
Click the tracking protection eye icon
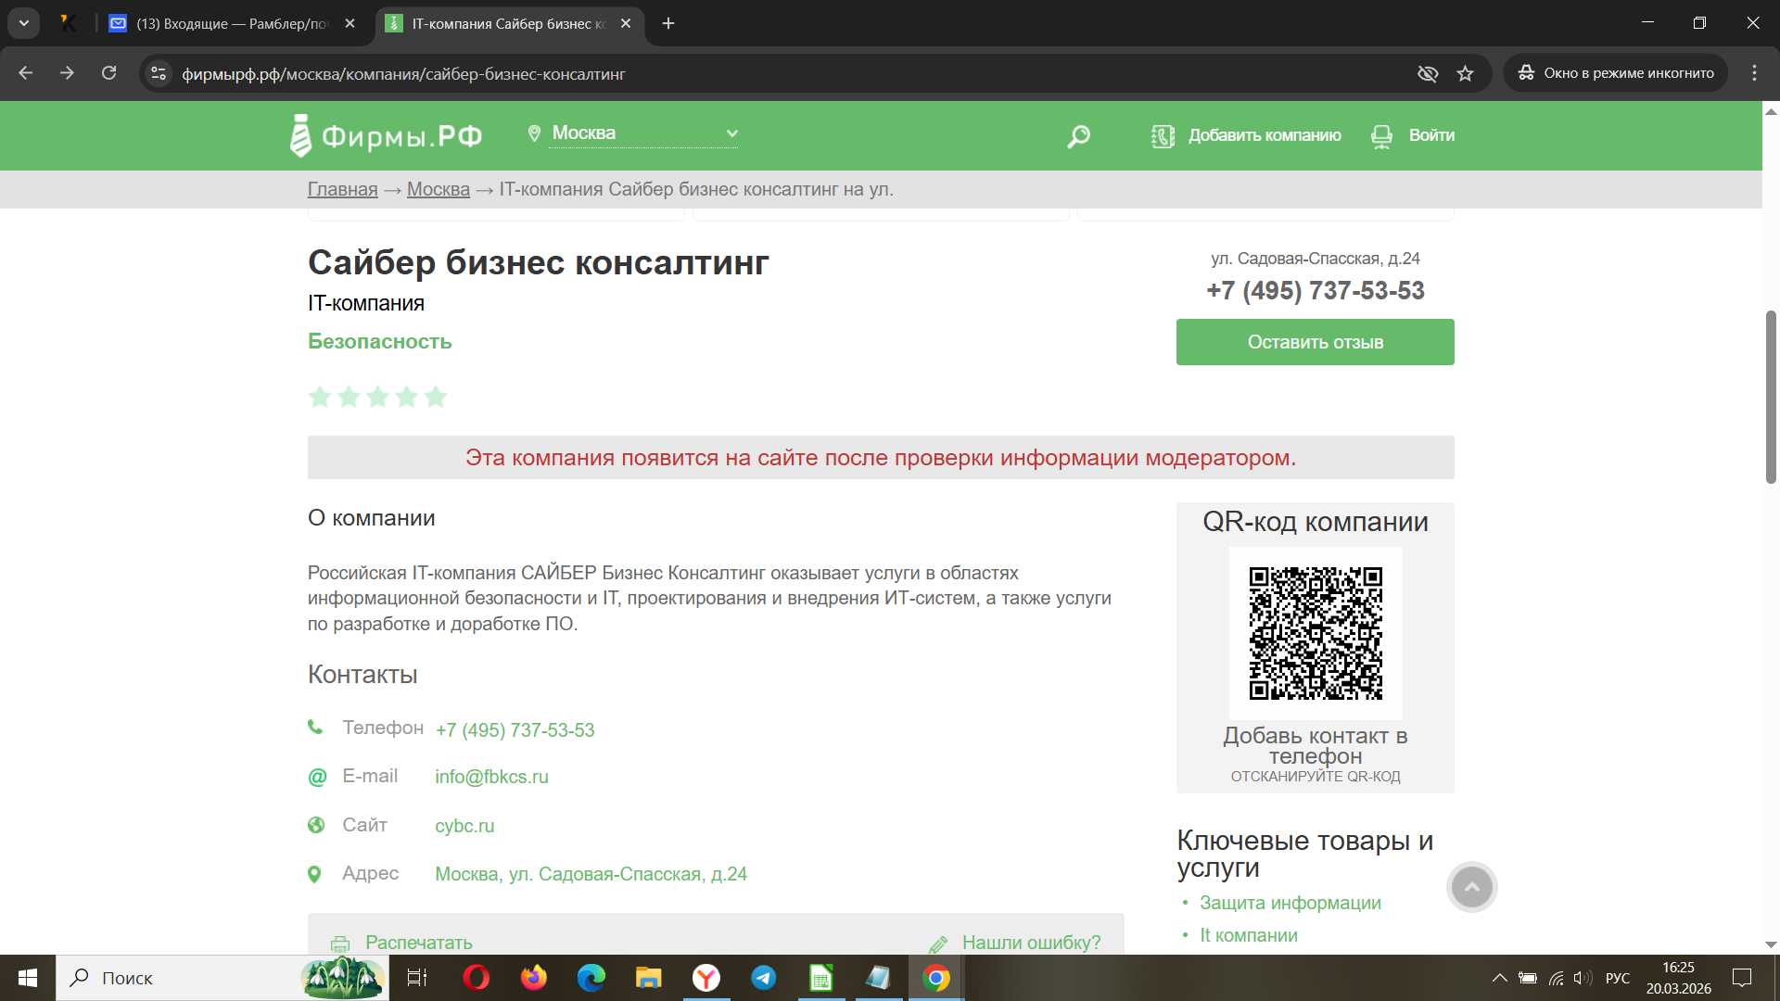(x=1428, y=73)
